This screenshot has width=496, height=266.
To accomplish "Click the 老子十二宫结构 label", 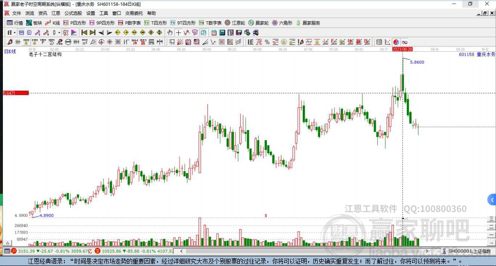I will 45,54.
